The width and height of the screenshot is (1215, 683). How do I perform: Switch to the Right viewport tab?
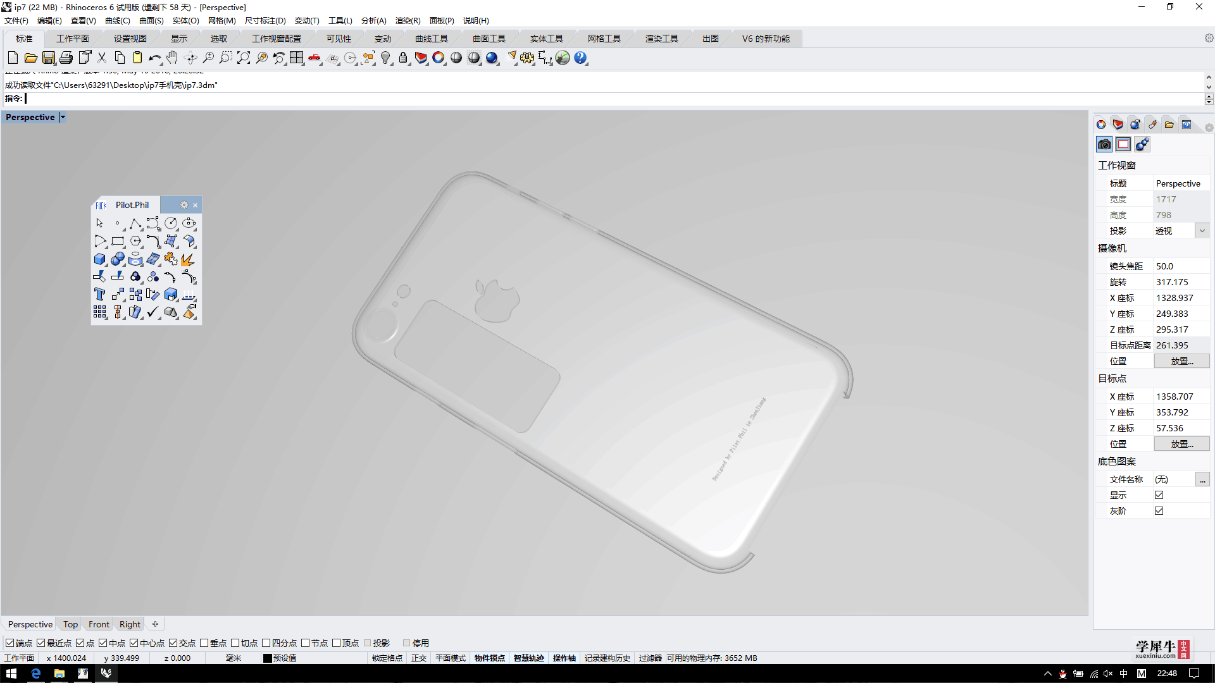130,624
